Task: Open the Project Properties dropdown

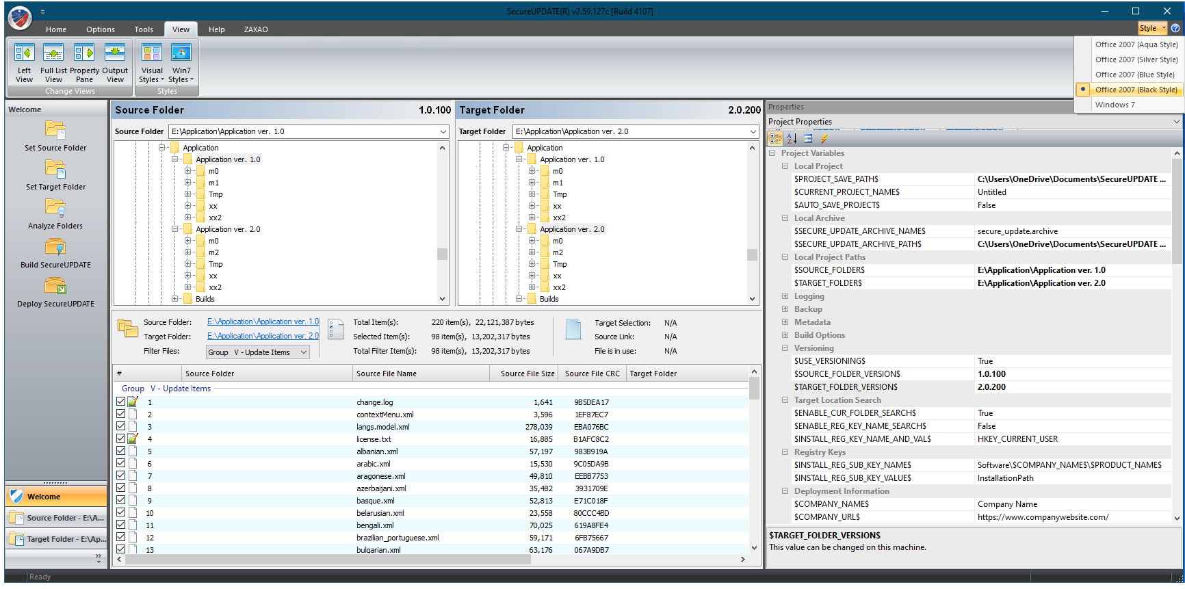Action: (x=1176, y=122)
